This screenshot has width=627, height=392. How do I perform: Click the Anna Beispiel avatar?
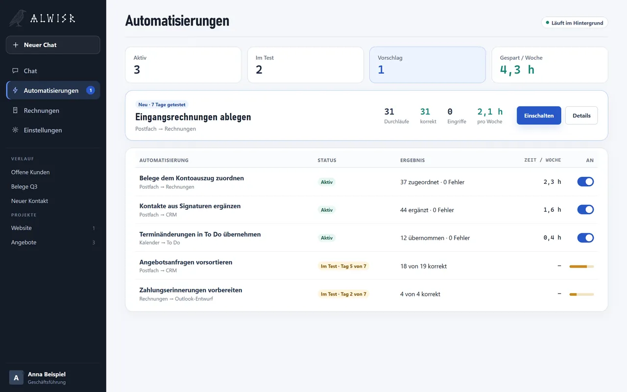16,378
